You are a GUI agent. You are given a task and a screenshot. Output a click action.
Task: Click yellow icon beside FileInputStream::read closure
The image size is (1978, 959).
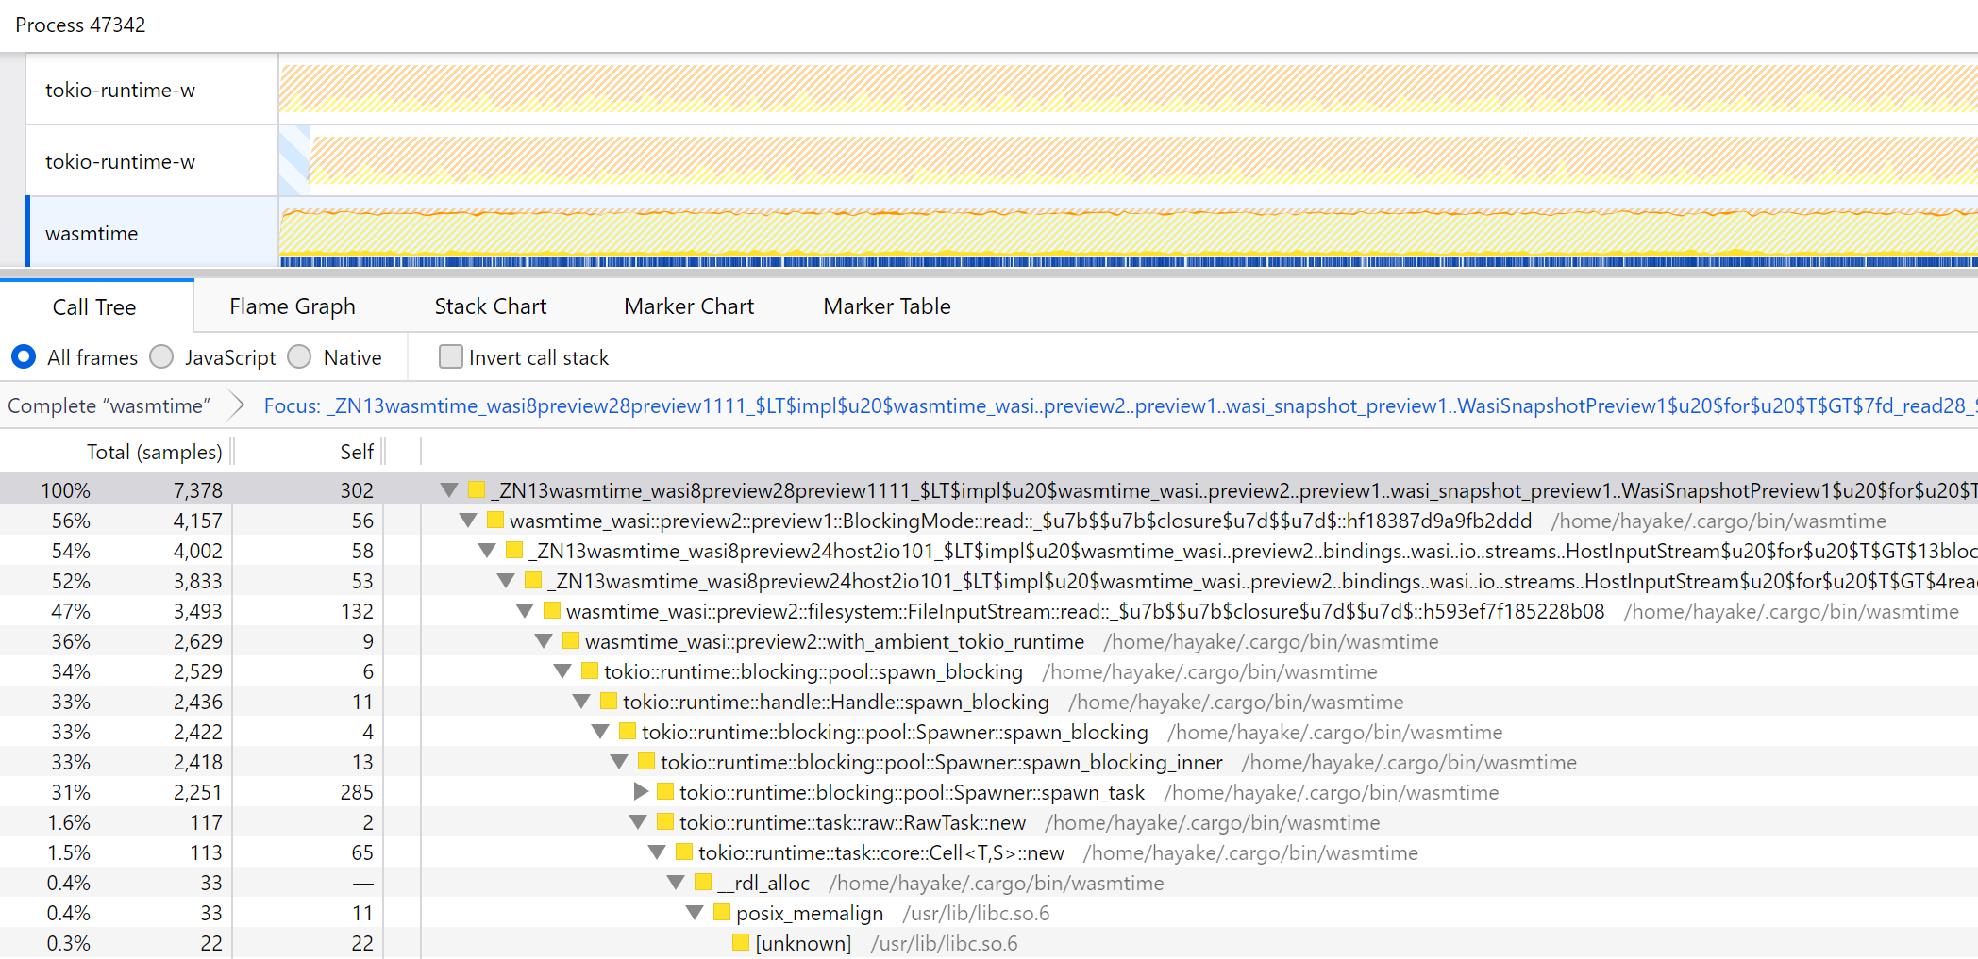552,611
